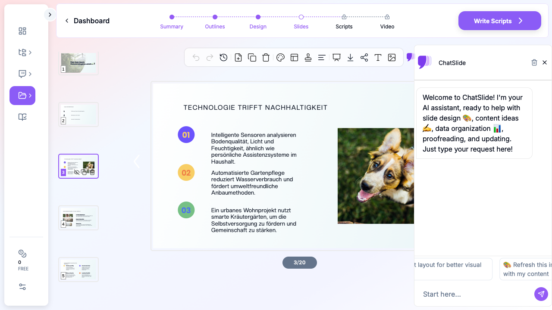The height and width of the screenshot is (310, 552).
Task: Clear chat history with the trash icon
Action: tap(534, 63)
